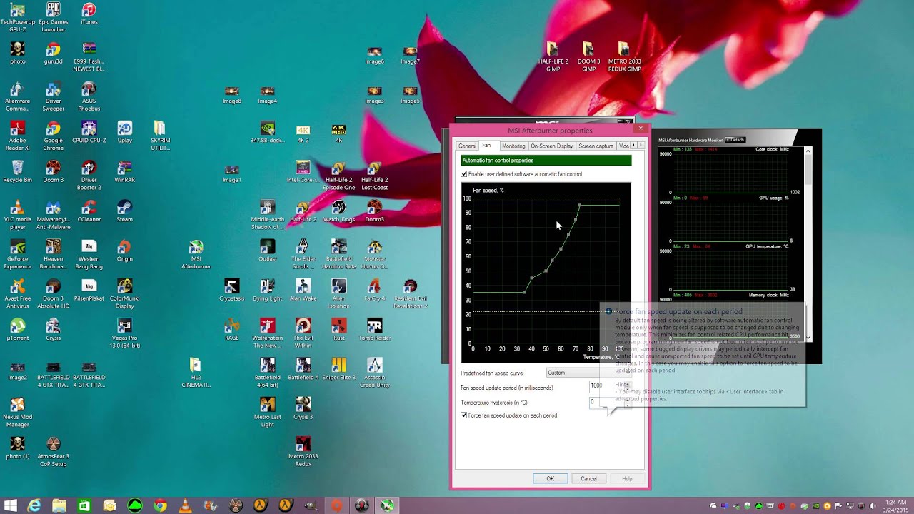This screenshot has width=914, height=514.
Task: Open the WinRAR desktop icon
Action: pos(124,172)
